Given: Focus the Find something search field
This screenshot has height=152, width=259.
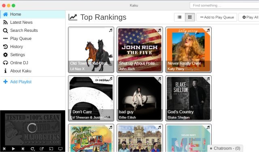Looking at the screenshot, I should 224,5.
